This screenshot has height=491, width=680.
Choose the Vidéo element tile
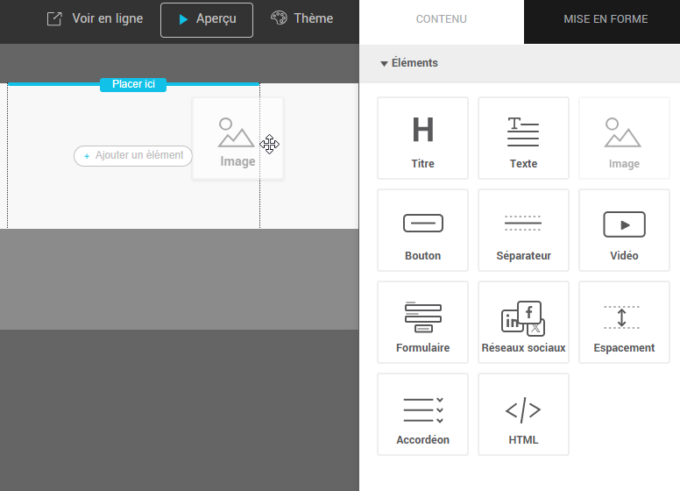coord(624,230)
